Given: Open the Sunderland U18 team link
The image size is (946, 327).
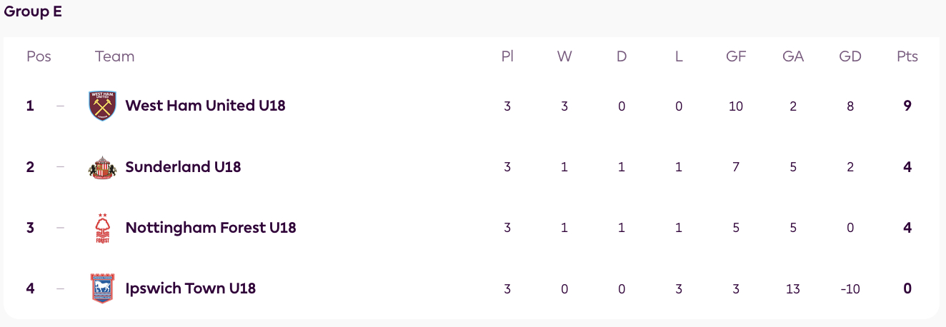Looking at the screenshot, I should [x=183, y=167].
